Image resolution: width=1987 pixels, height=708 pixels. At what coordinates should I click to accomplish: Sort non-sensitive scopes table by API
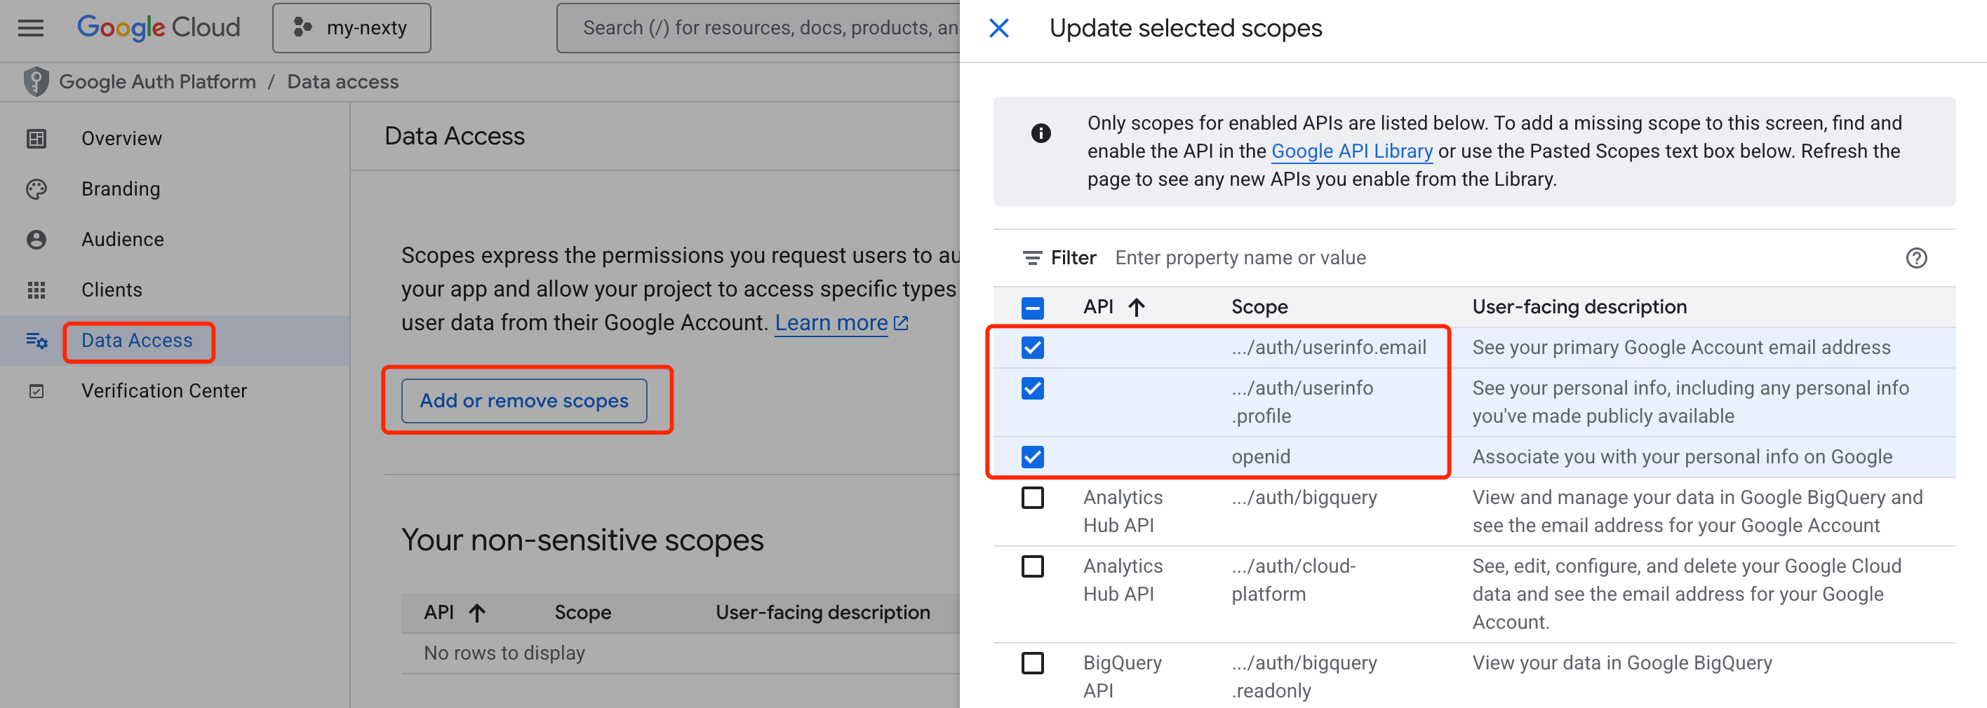(x=476, y=613)
